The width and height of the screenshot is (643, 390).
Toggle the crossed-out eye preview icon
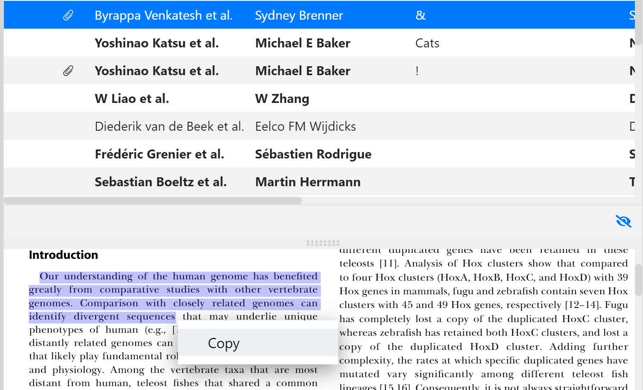(623, 221)
